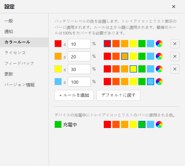The width and height of the screenshot is (185, 166).
Task: Switch to the 更新 section
Action: [24, 74]
